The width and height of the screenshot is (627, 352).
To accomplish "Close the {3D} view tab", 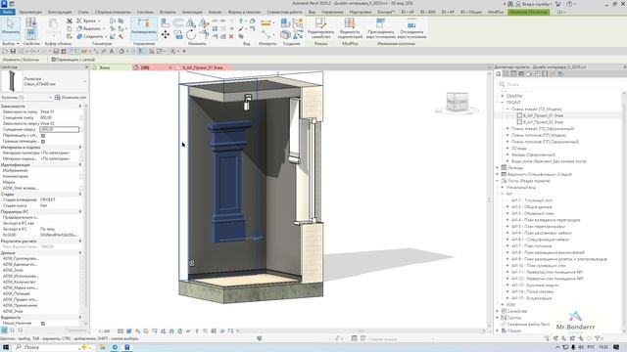I will pos(169,67).
